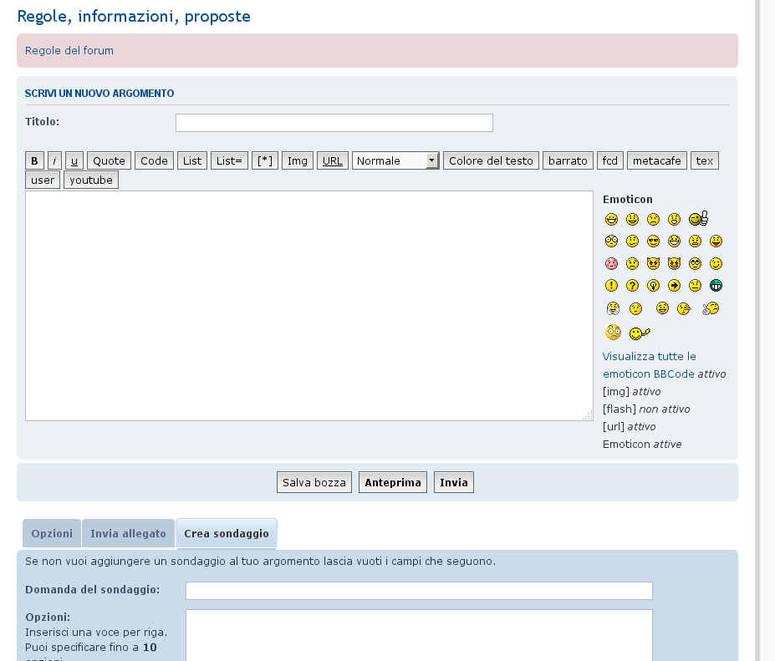This screenshot has width=775, height=661.
Task: Insert the sunglasses cool emoticon
Action: (653, 242)
